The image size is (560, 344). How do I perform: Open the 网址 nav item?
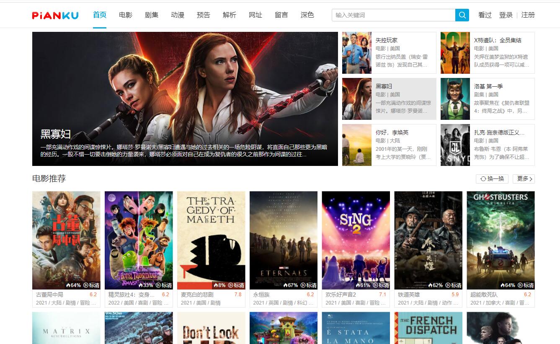(x=255, y=15)
